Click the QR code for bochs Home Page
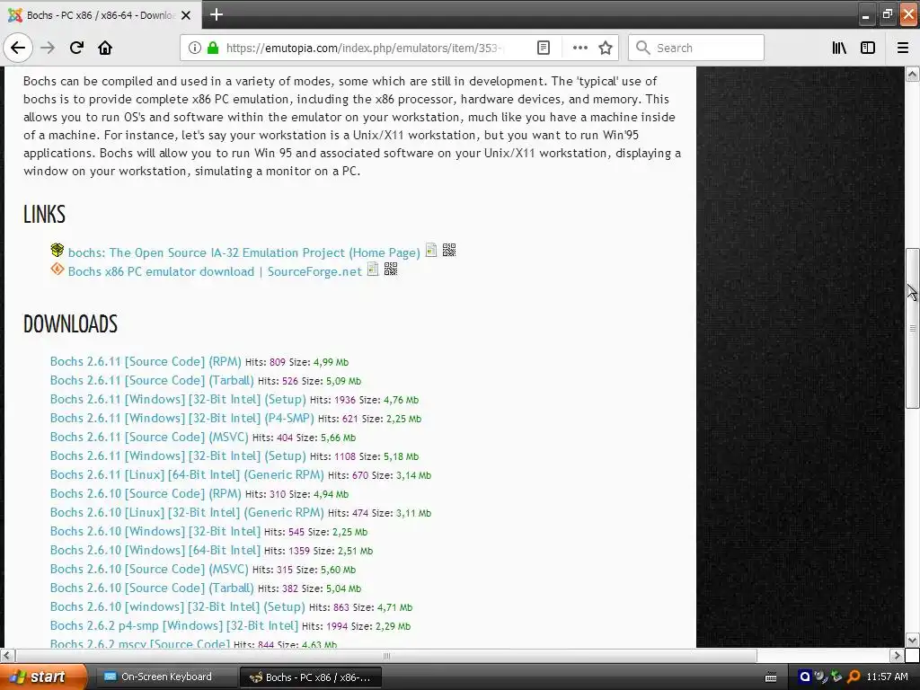 click(x=449, y=251)
